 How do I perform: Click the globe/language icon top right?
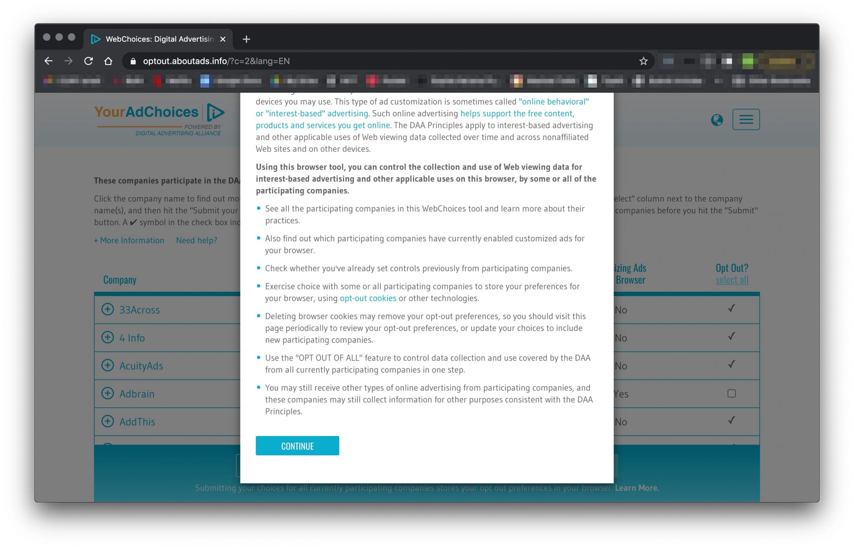(x=717, y=119)
